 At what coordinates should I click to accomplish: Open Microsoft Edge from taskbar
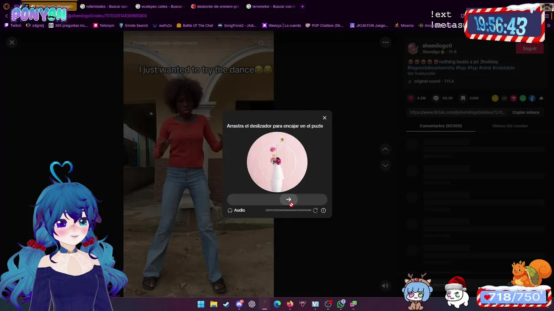pos(277,304)
